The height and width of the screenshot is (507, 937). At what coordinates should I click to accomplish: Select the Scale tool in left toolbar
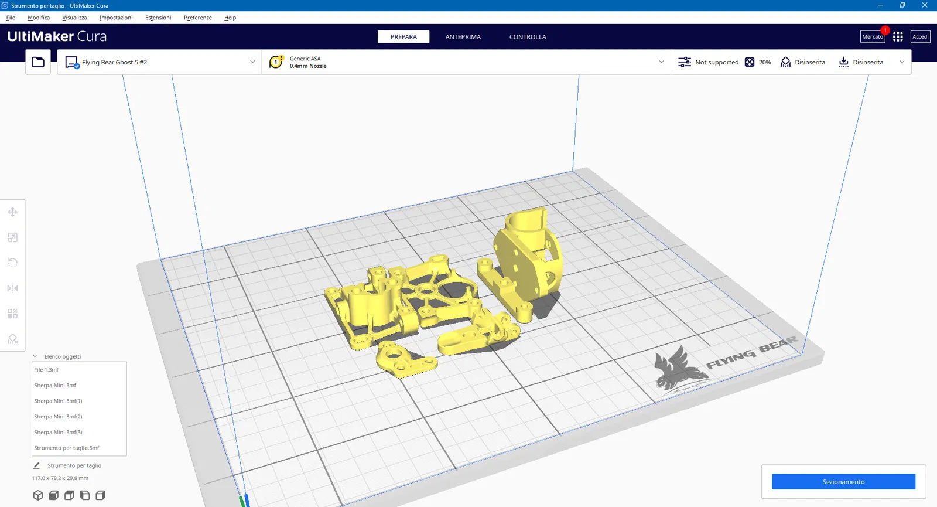click(12, 237)
